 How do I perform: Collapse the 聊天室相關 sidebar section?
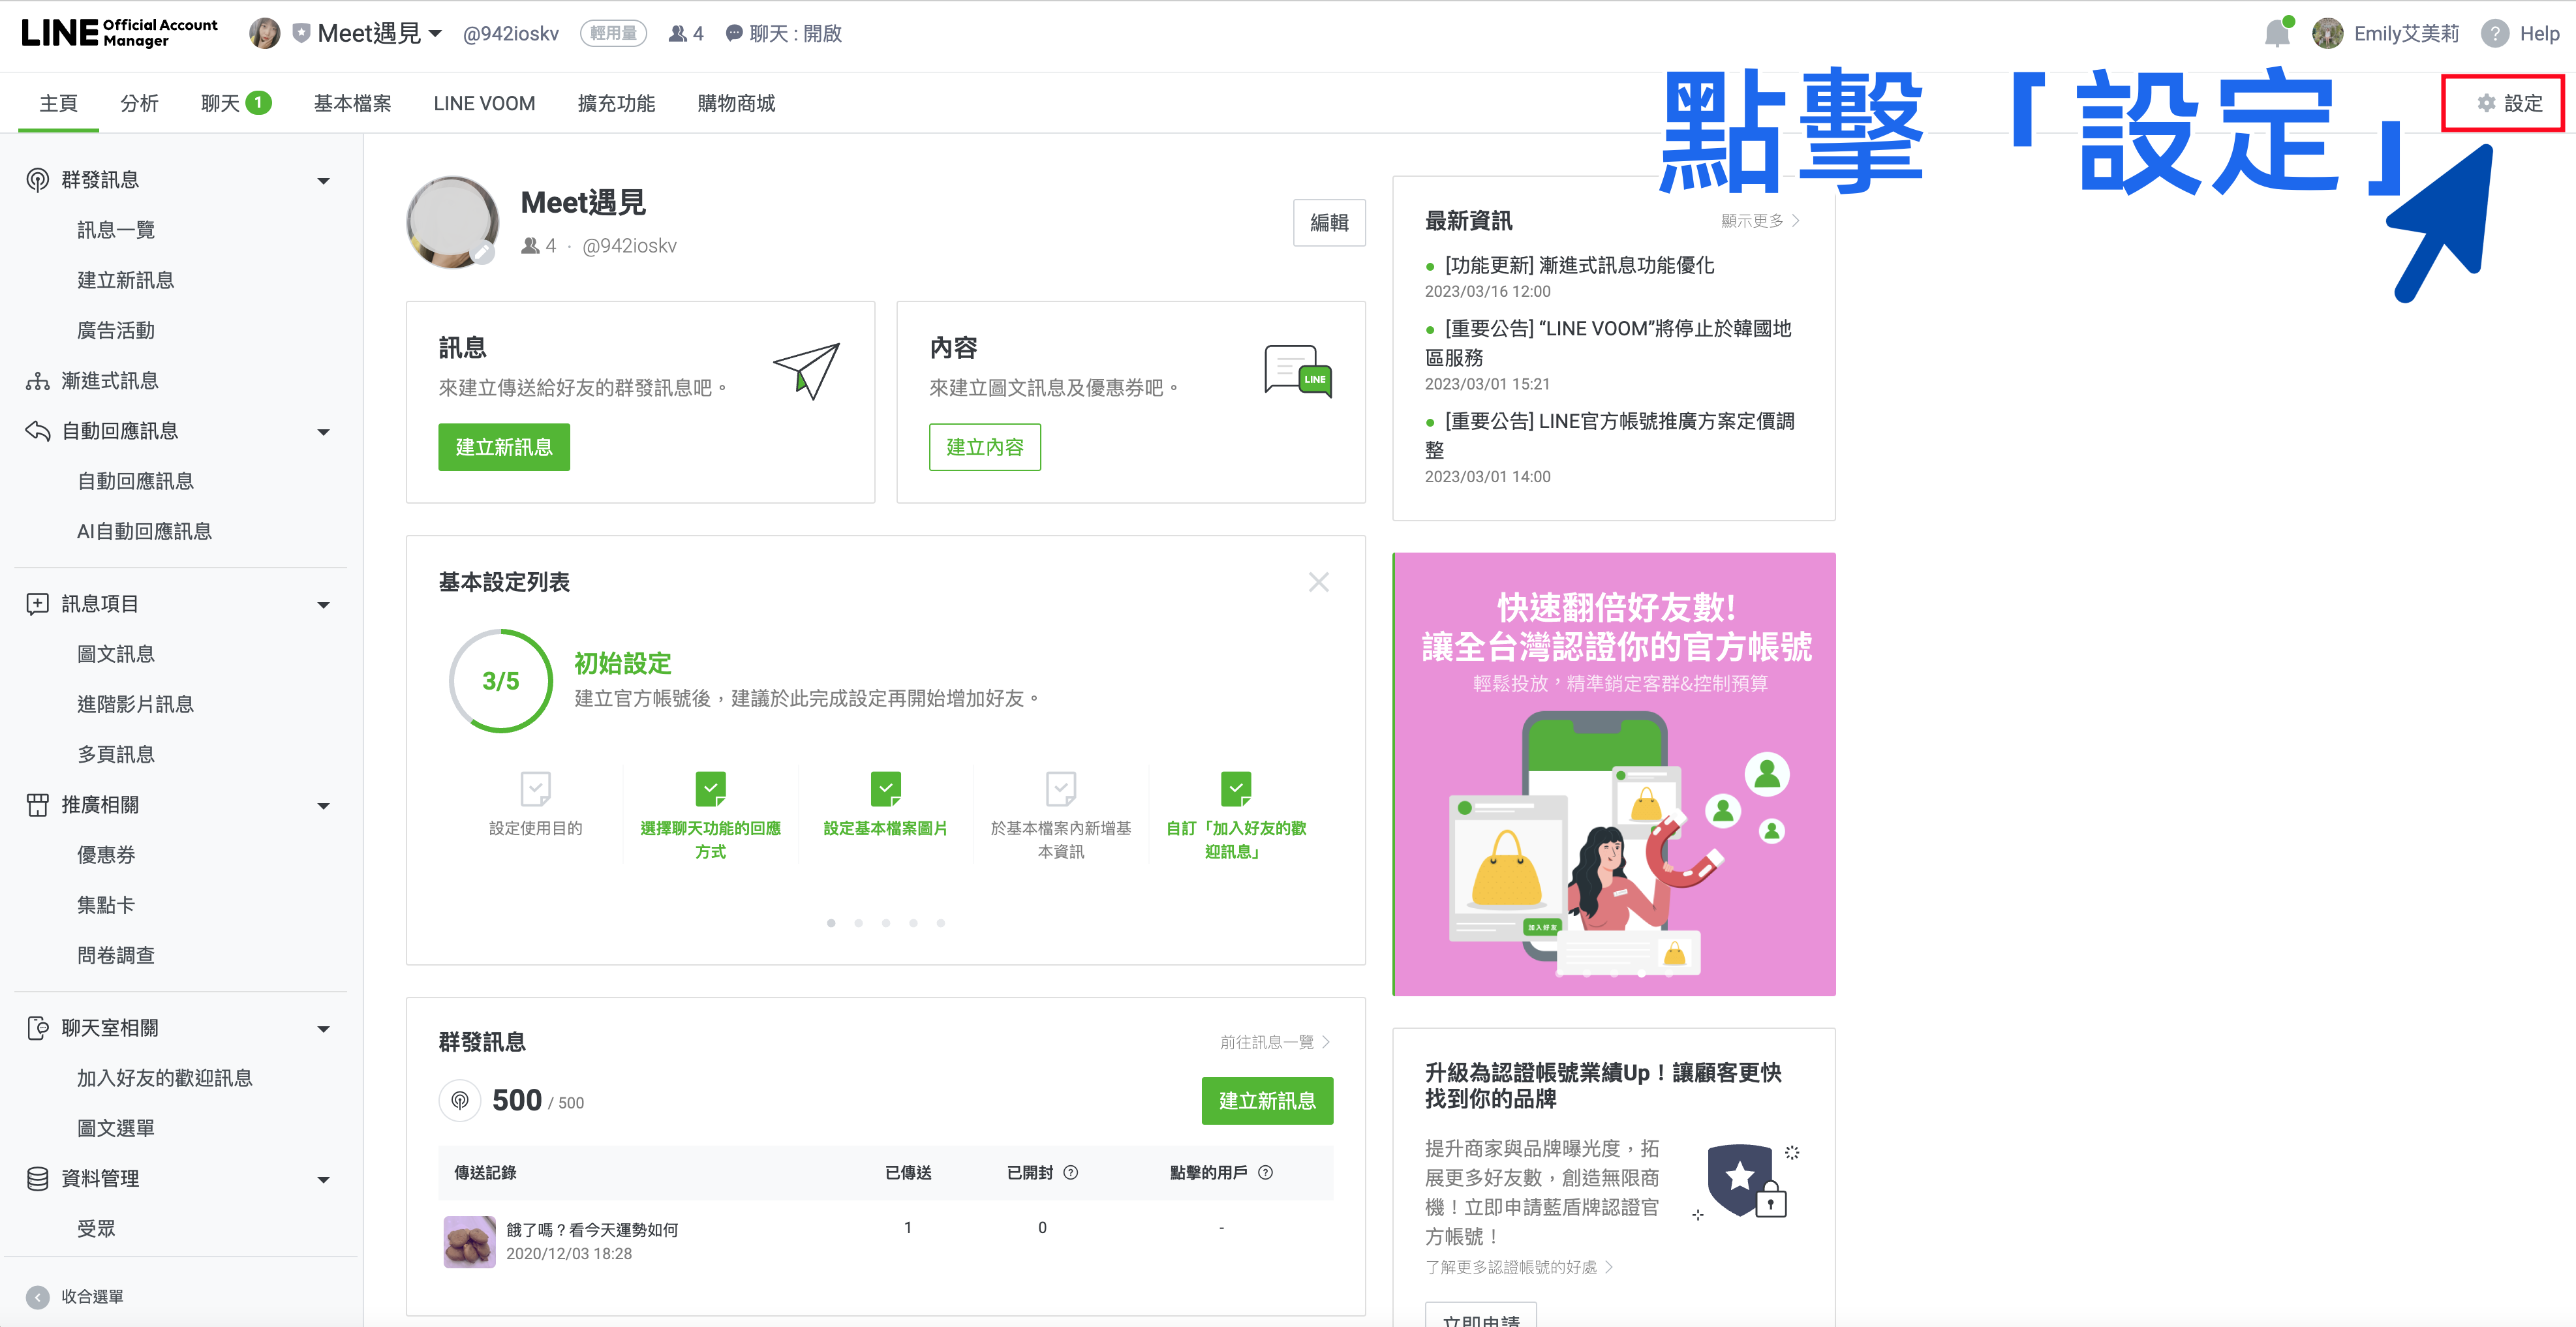[x=323, y=1029]
